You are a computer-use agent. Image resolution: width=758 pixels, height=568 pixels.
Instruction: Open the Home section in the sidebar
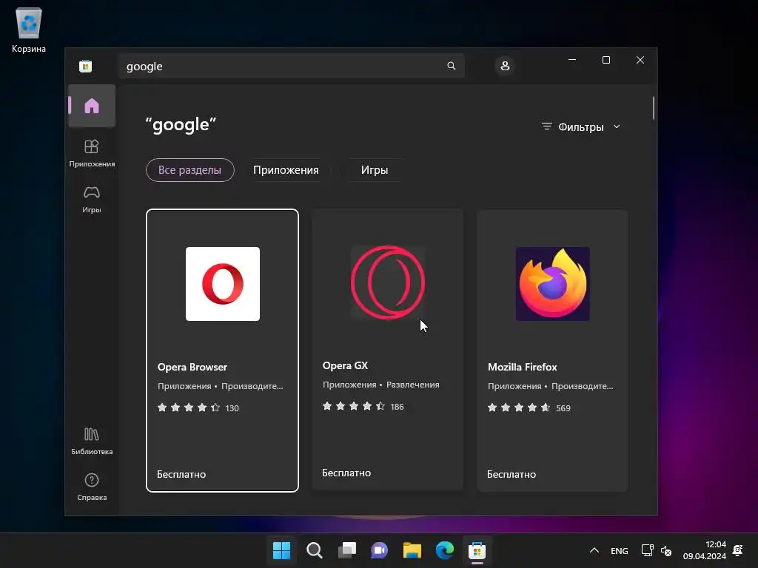point(91,106)
